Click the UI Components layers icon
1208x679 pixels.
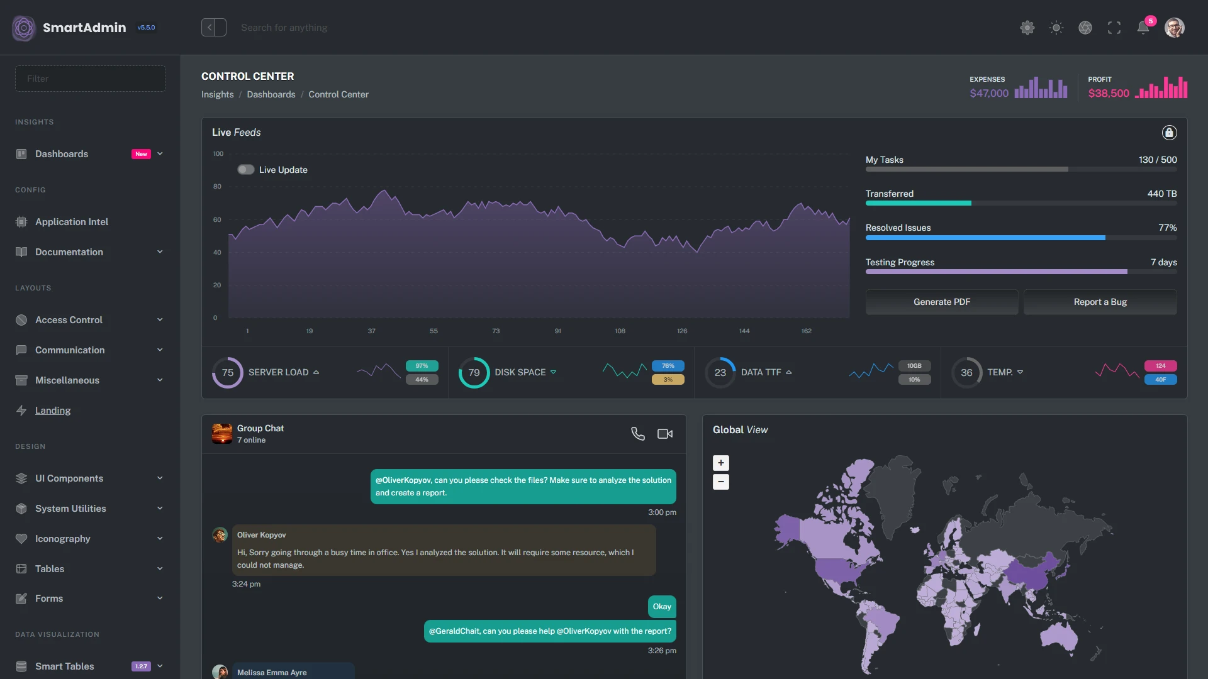click(x=21, y=478)
